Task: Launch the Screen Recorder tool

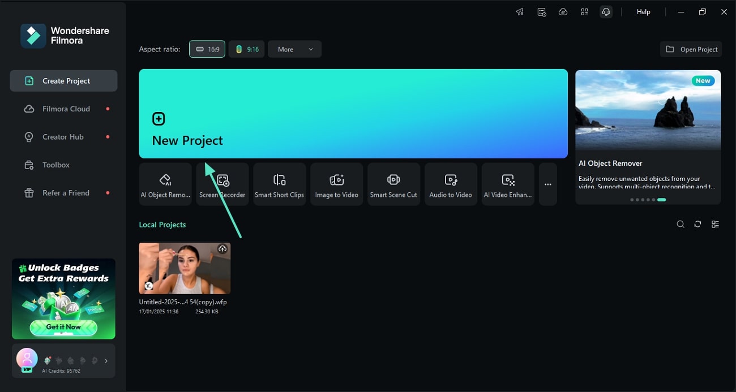Action: [222, 184]
